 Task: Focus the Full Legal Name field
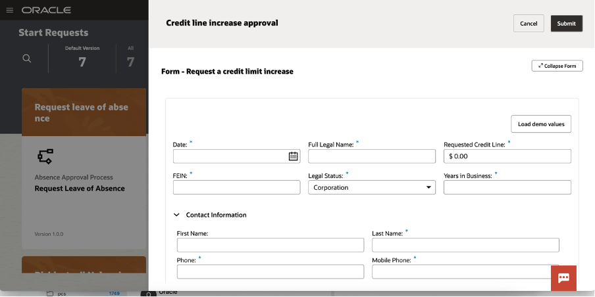tap(371, 156)
